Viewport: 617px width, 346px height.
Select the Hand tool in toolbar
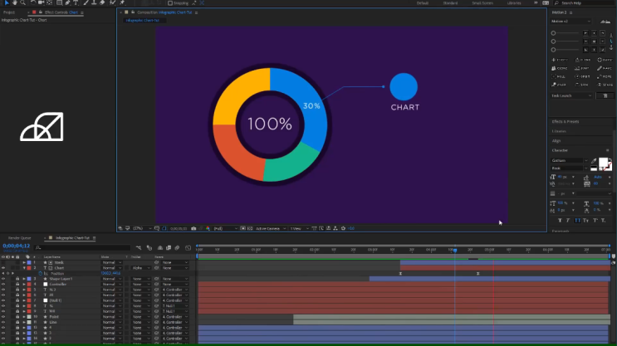click(15, 2)
